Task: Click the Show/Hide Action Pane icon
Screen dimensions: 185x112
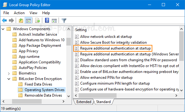Action: tap(54, 21)
